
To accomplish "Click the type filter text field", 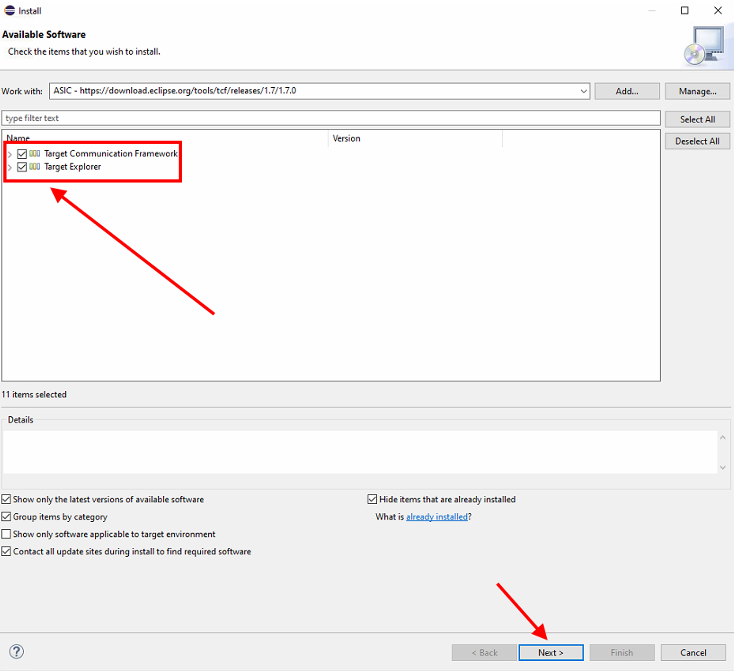I will click(331, 118).
